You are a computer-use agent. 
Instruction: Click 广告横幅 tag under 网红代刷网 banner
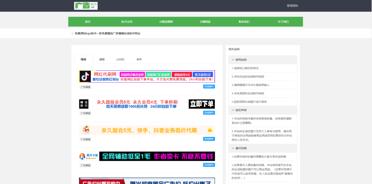pos(85,87)
